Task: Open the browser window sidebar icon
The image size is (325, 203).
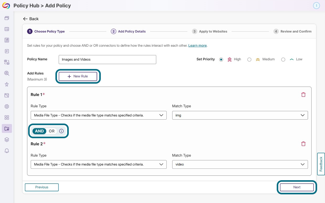Action: (7, 29)
